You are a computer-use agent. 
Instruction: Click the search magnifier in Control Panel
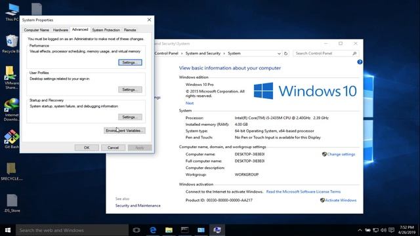(354, 54)
